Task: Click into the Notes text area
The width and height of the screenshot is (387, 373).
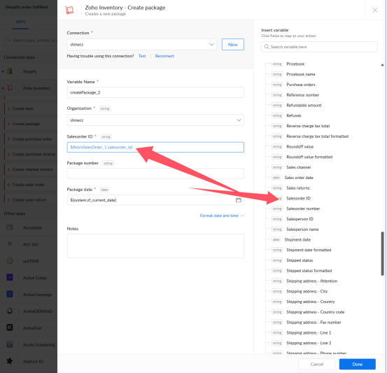Action: point(155,246)
